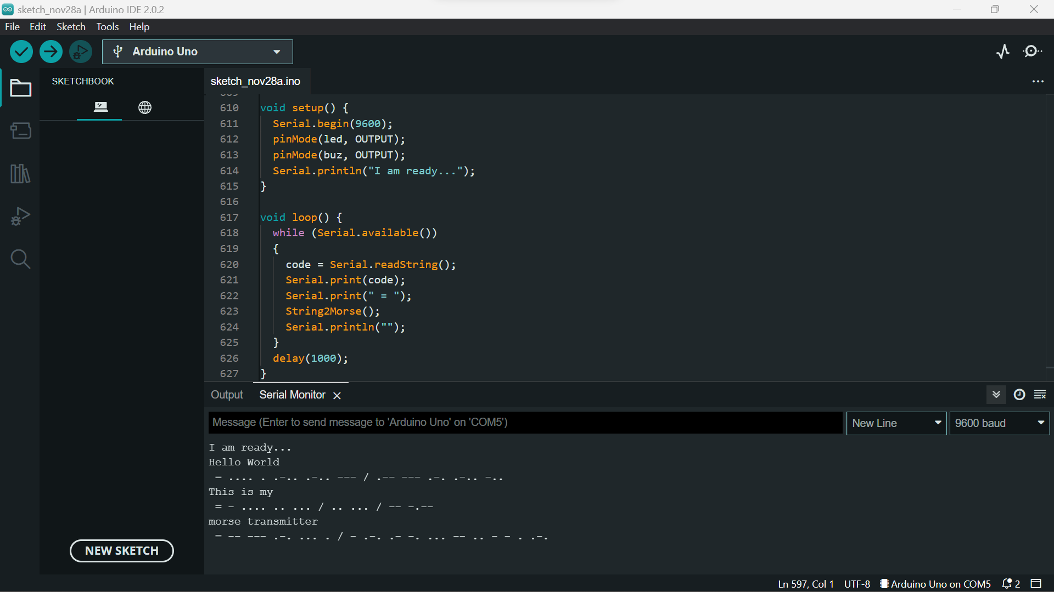Click Arduino Uno on COM5 status entry
1054x592 pixels.
[x=935, y=584]
